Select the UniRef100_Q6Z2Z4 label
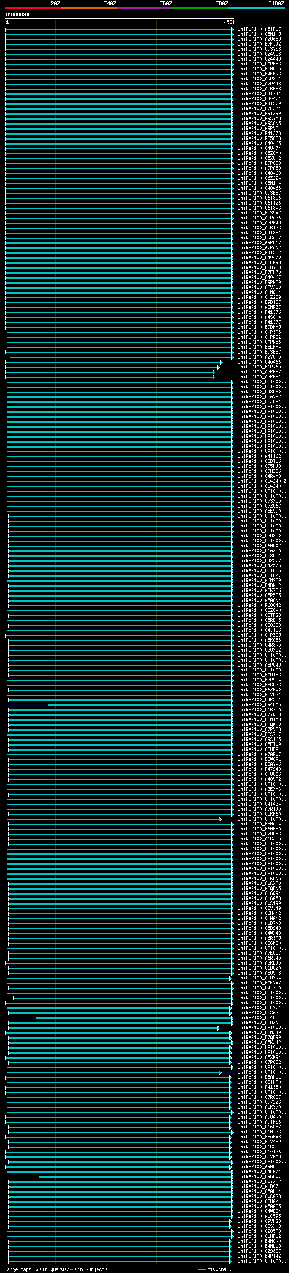 pyautogui.click(x=259, y=178)
